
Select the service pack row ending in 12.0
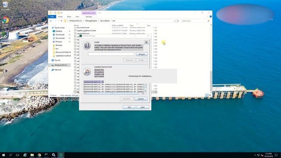click(114, 87)
